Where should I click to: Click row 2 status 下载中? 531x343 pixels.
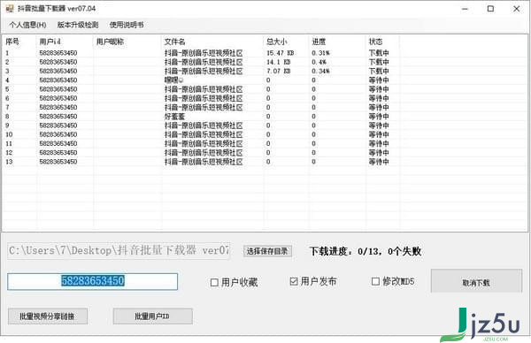pyautogui.click(x=379, y=62)
